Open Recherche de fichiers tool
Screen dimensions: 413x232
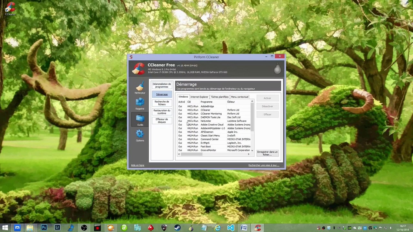162,103
